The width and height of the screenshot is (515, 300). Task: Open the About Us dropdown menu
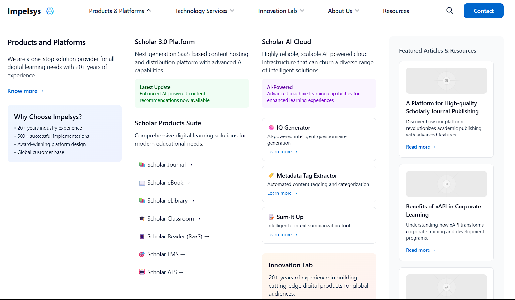(343, 11)
